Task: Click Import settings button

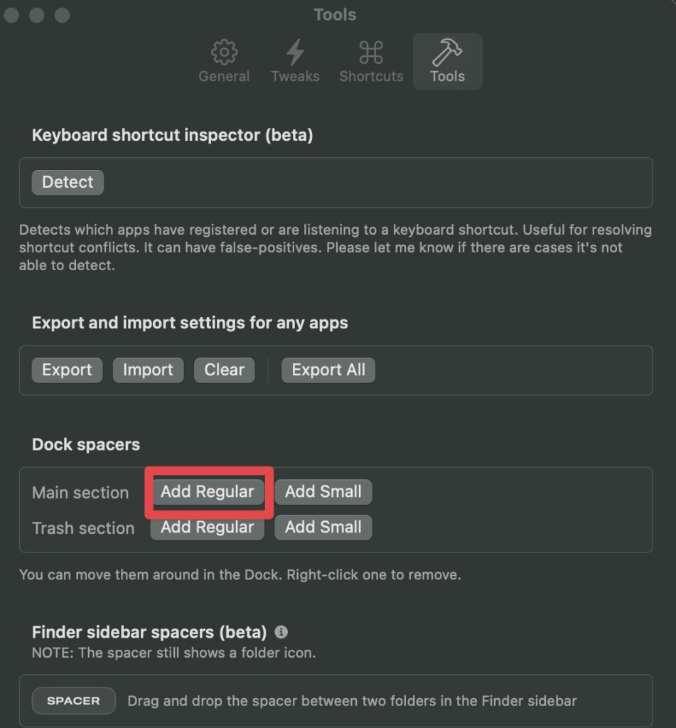Action: coord(148,370)
